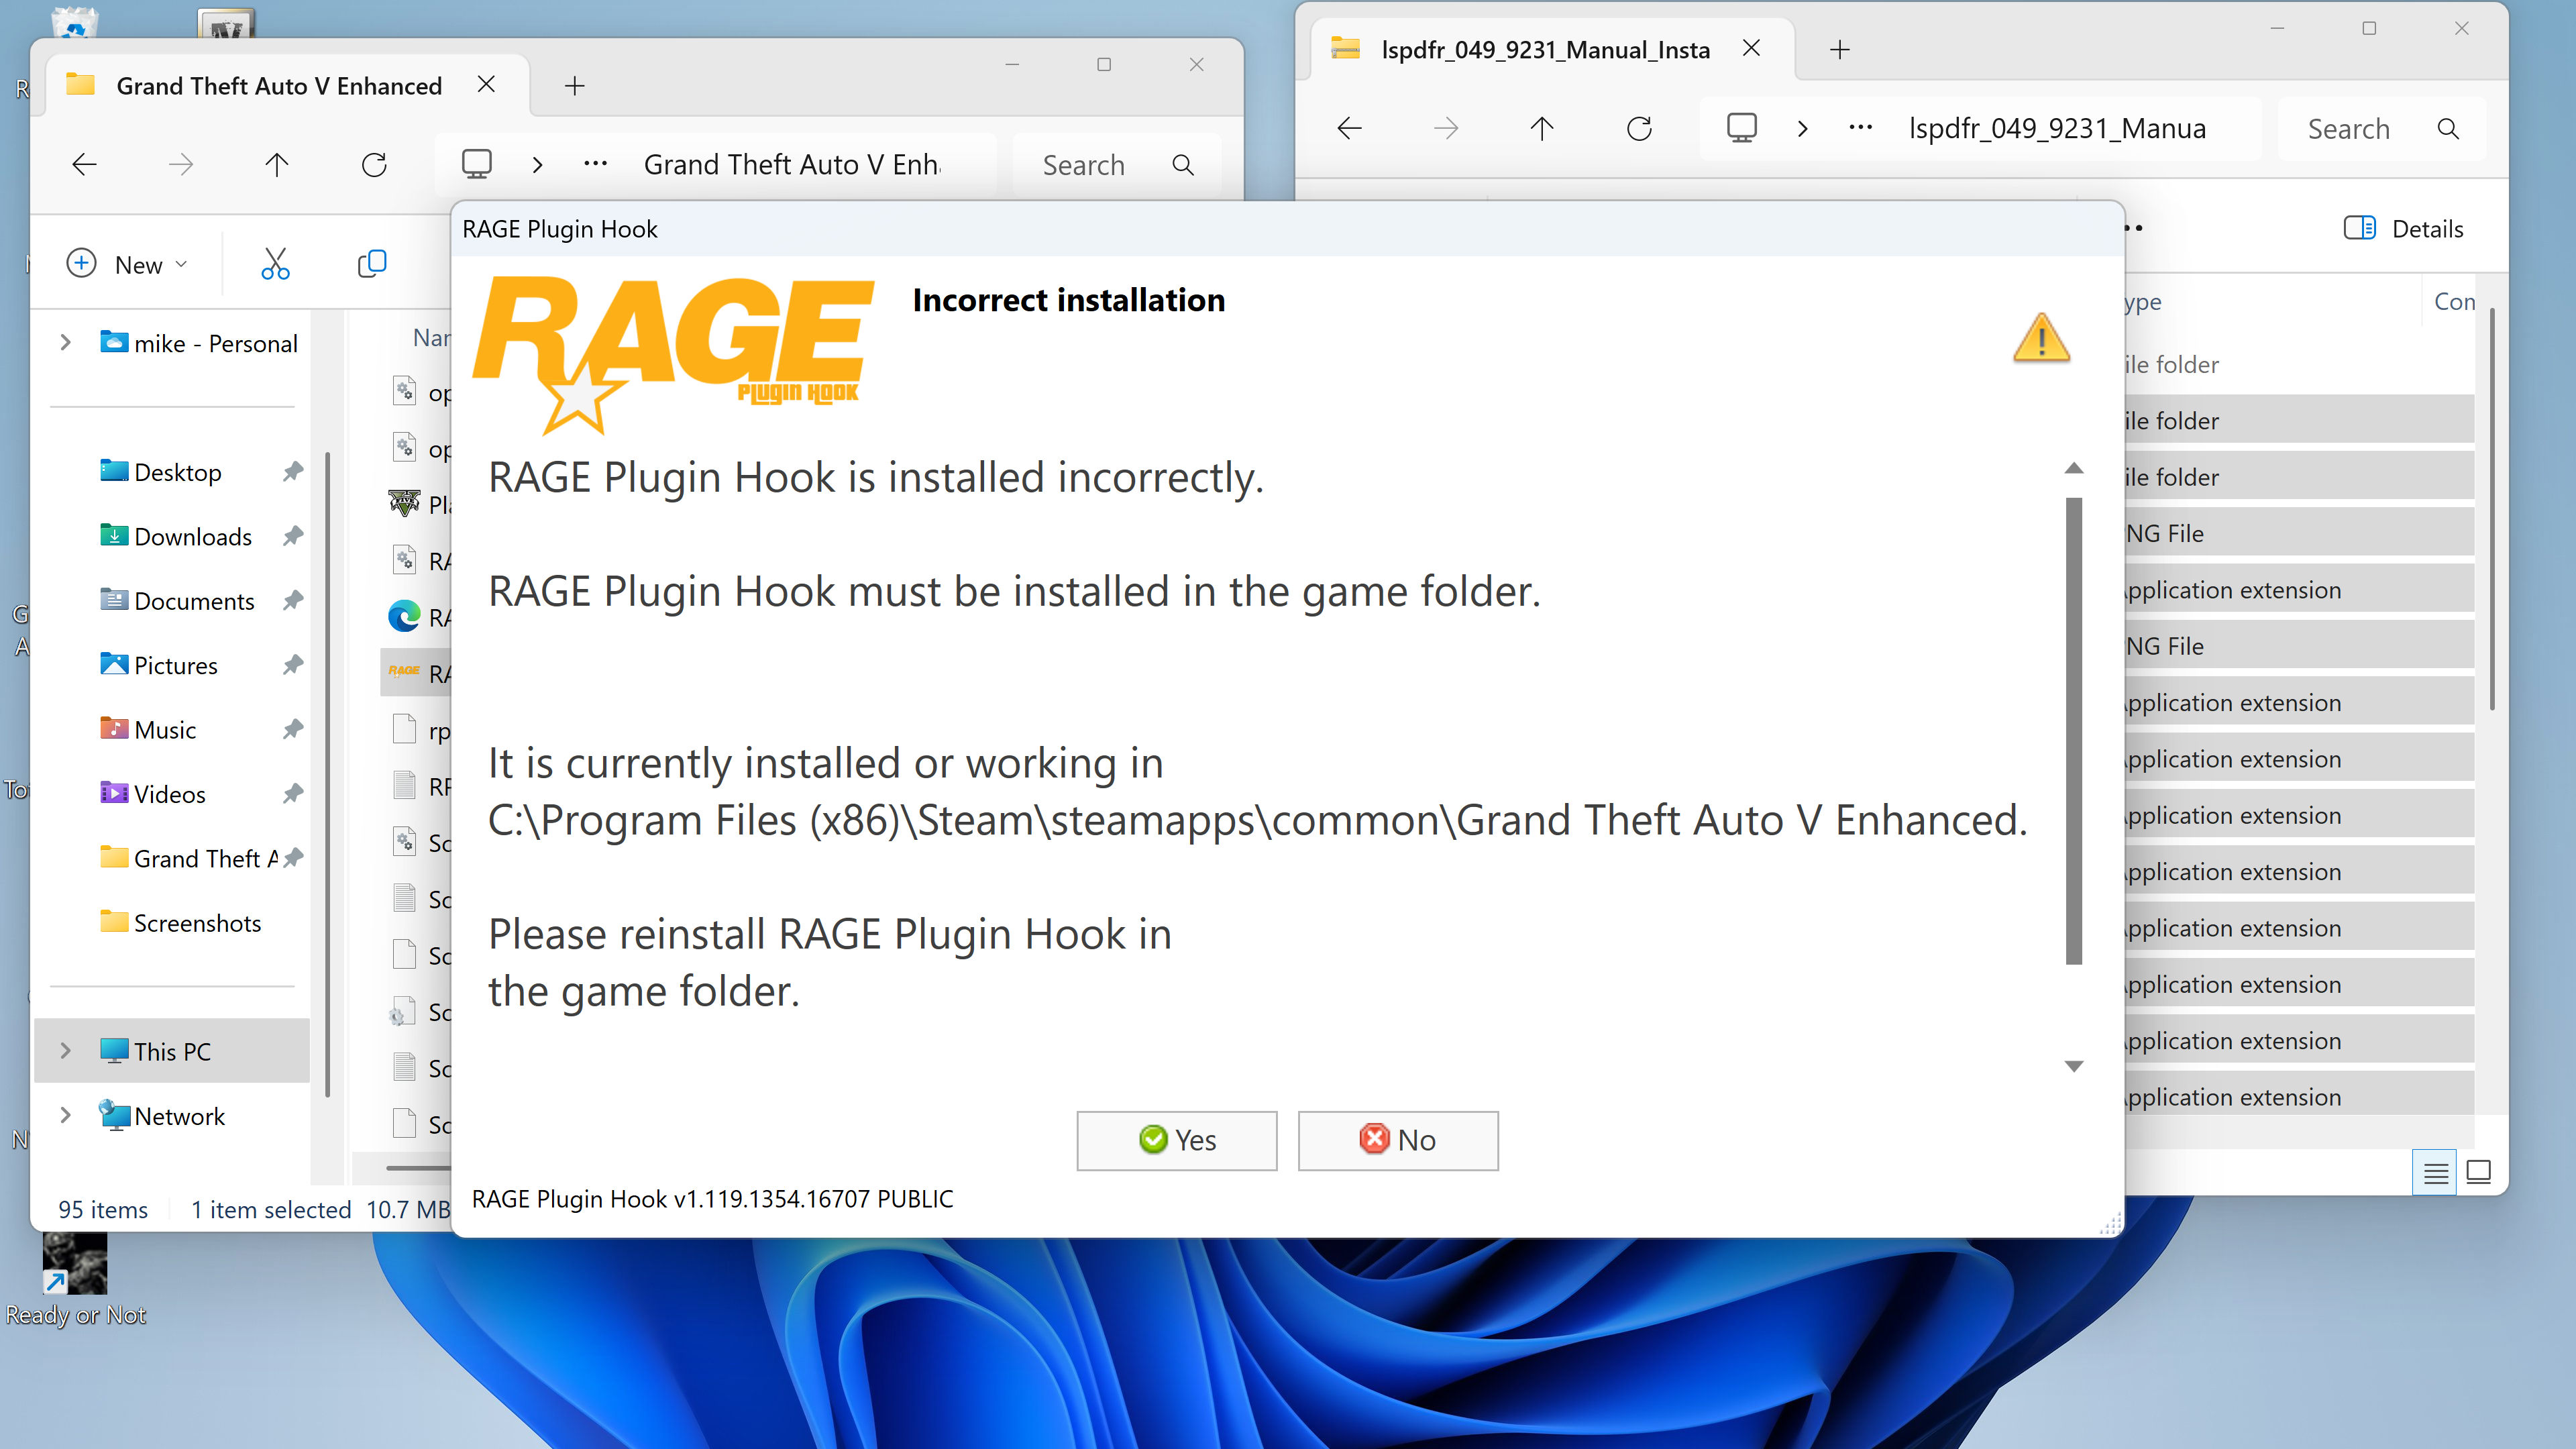This screenshot has width=2576, height=1449.
Task: Refresh the Grand Theft Auto V folder
Action: coord(374,165)
